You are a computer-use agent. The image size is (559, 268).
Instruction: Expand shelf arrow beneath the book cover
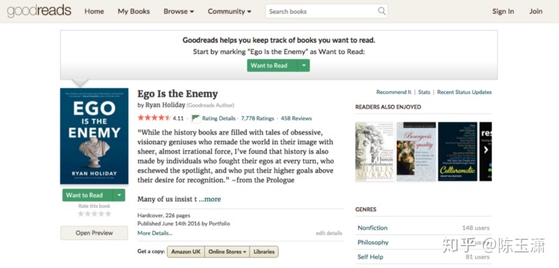tap(119, 195)
